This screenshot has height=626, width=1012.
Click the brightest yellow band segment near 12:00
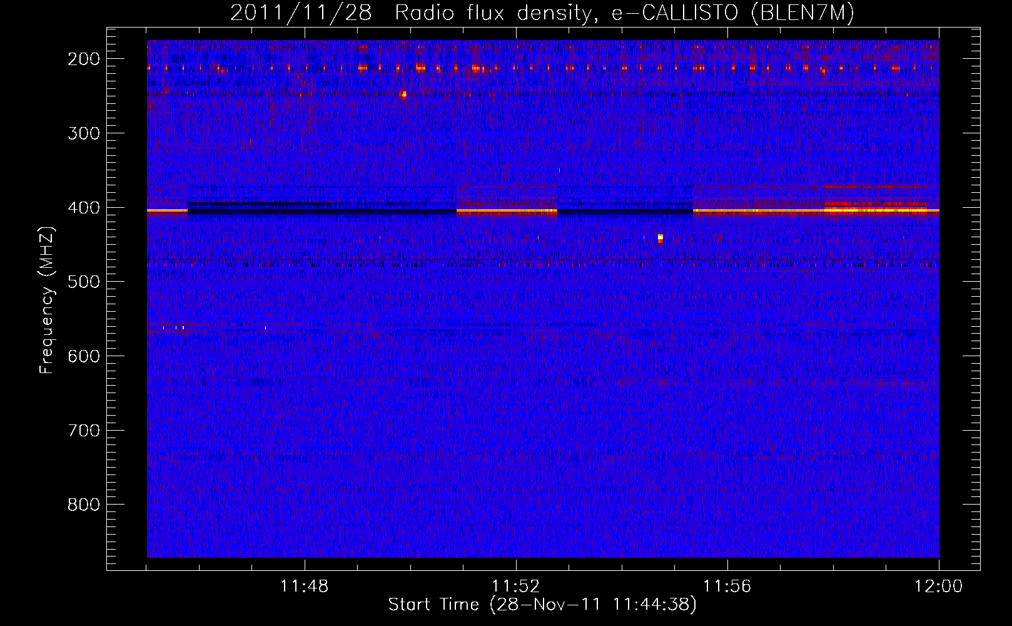[x=876, y=210]
